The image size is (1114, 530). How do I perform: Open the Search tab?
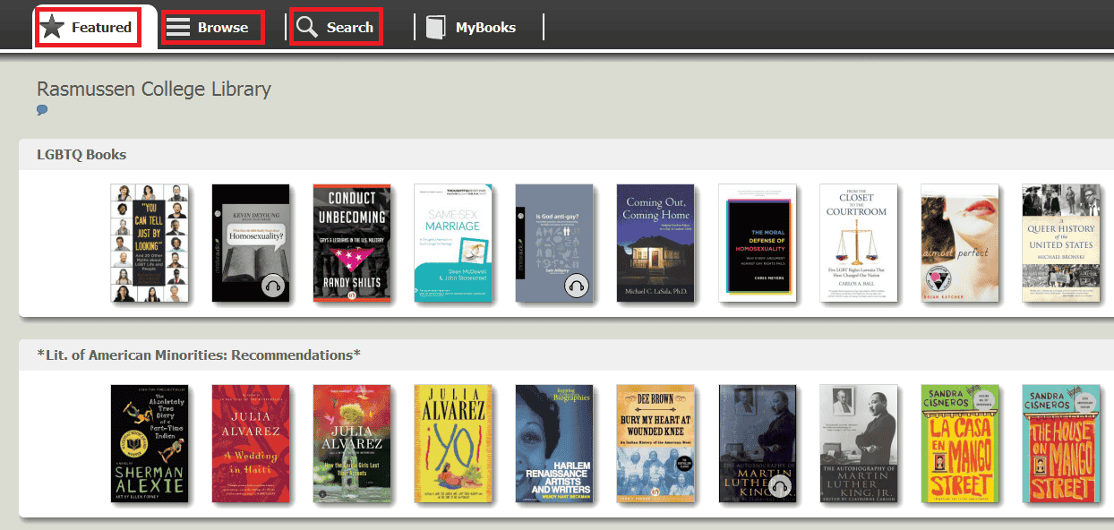coord(336,27)
